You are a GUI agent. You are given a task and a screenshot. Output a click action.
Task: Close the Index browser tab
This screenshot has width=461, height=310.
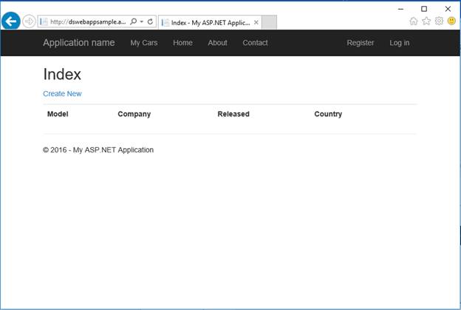pos(256,22)
